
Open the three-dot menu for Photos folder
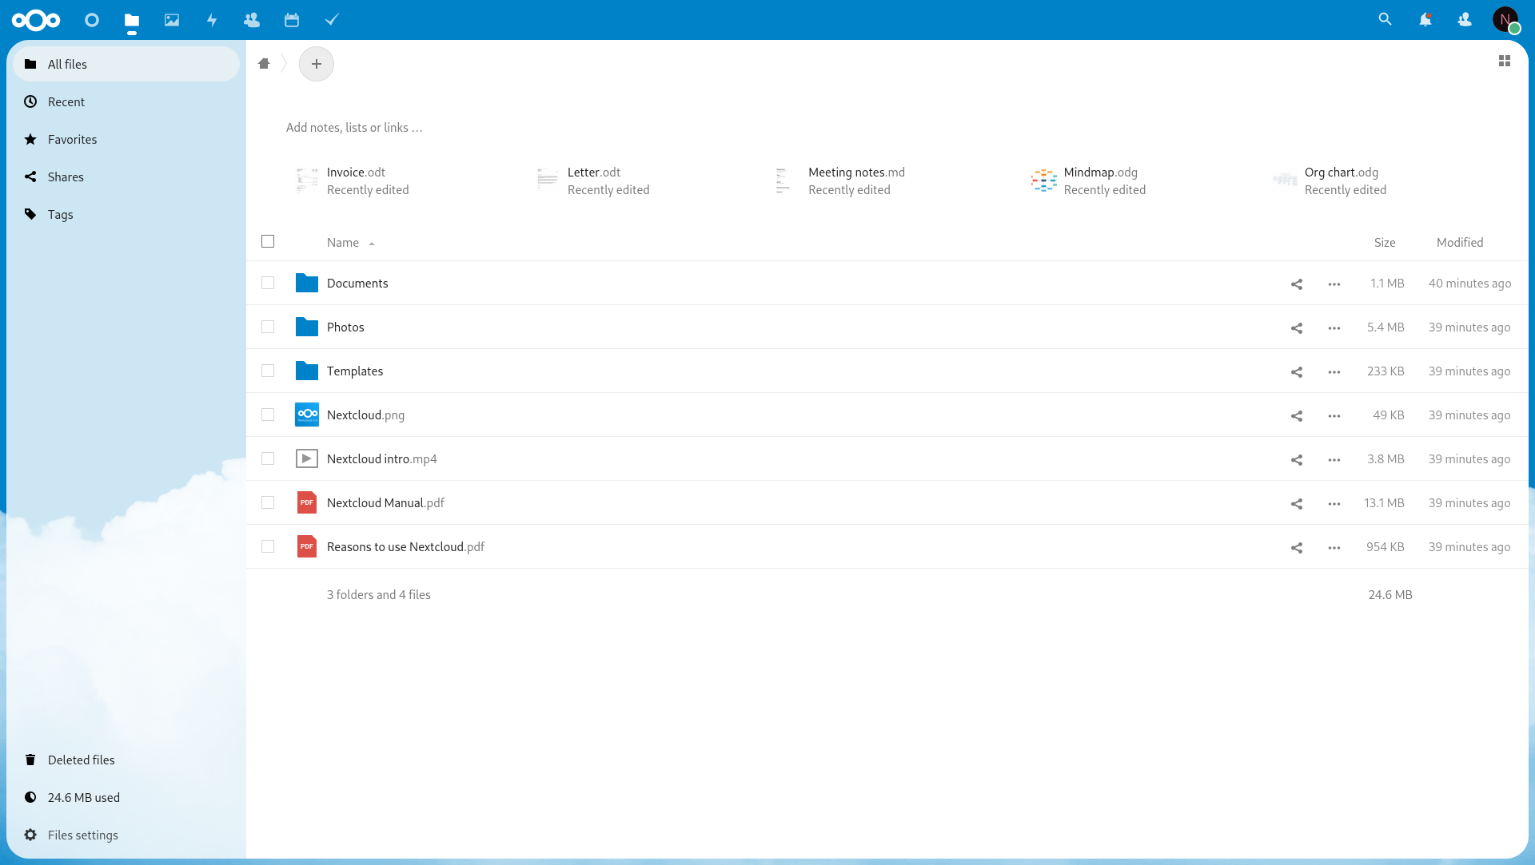pyautogui.click(x=1333, y=327)
